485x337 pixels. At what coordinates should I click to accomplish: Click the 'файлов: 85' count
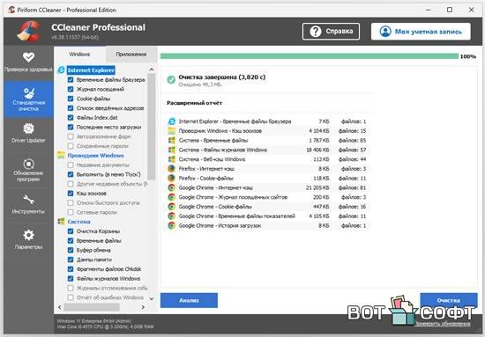353,141
